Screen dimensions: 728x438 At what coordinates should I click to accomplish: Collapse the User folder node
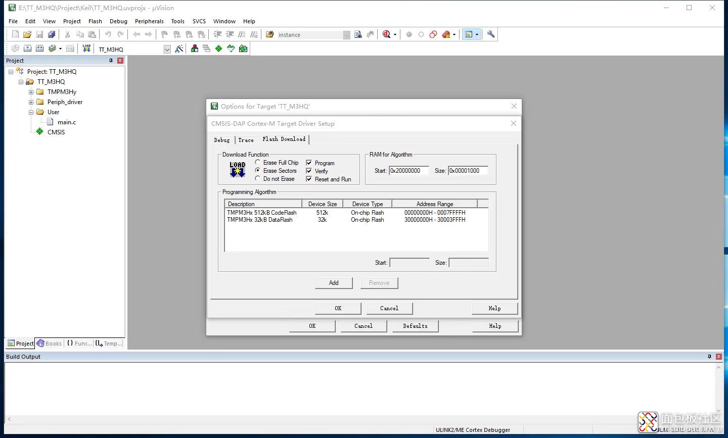tap(31, 112)
